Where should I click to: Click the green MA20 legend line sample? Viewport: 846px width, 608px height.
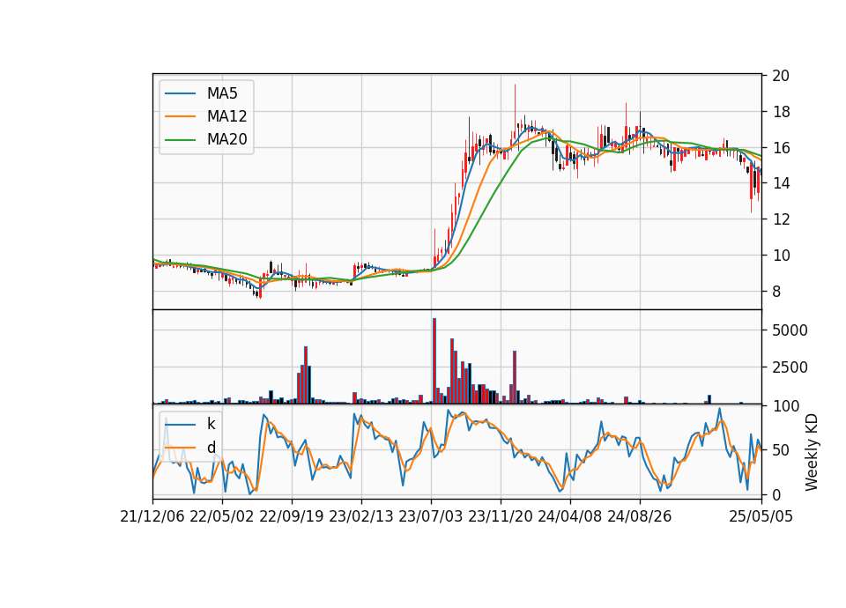point(180,140)
